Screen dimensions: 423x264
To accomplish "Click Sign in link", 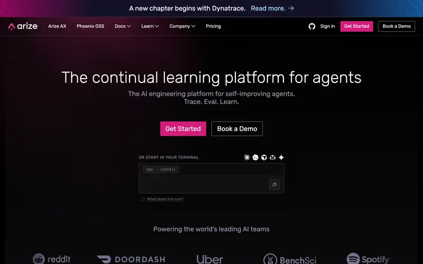I will pos(327,26).
